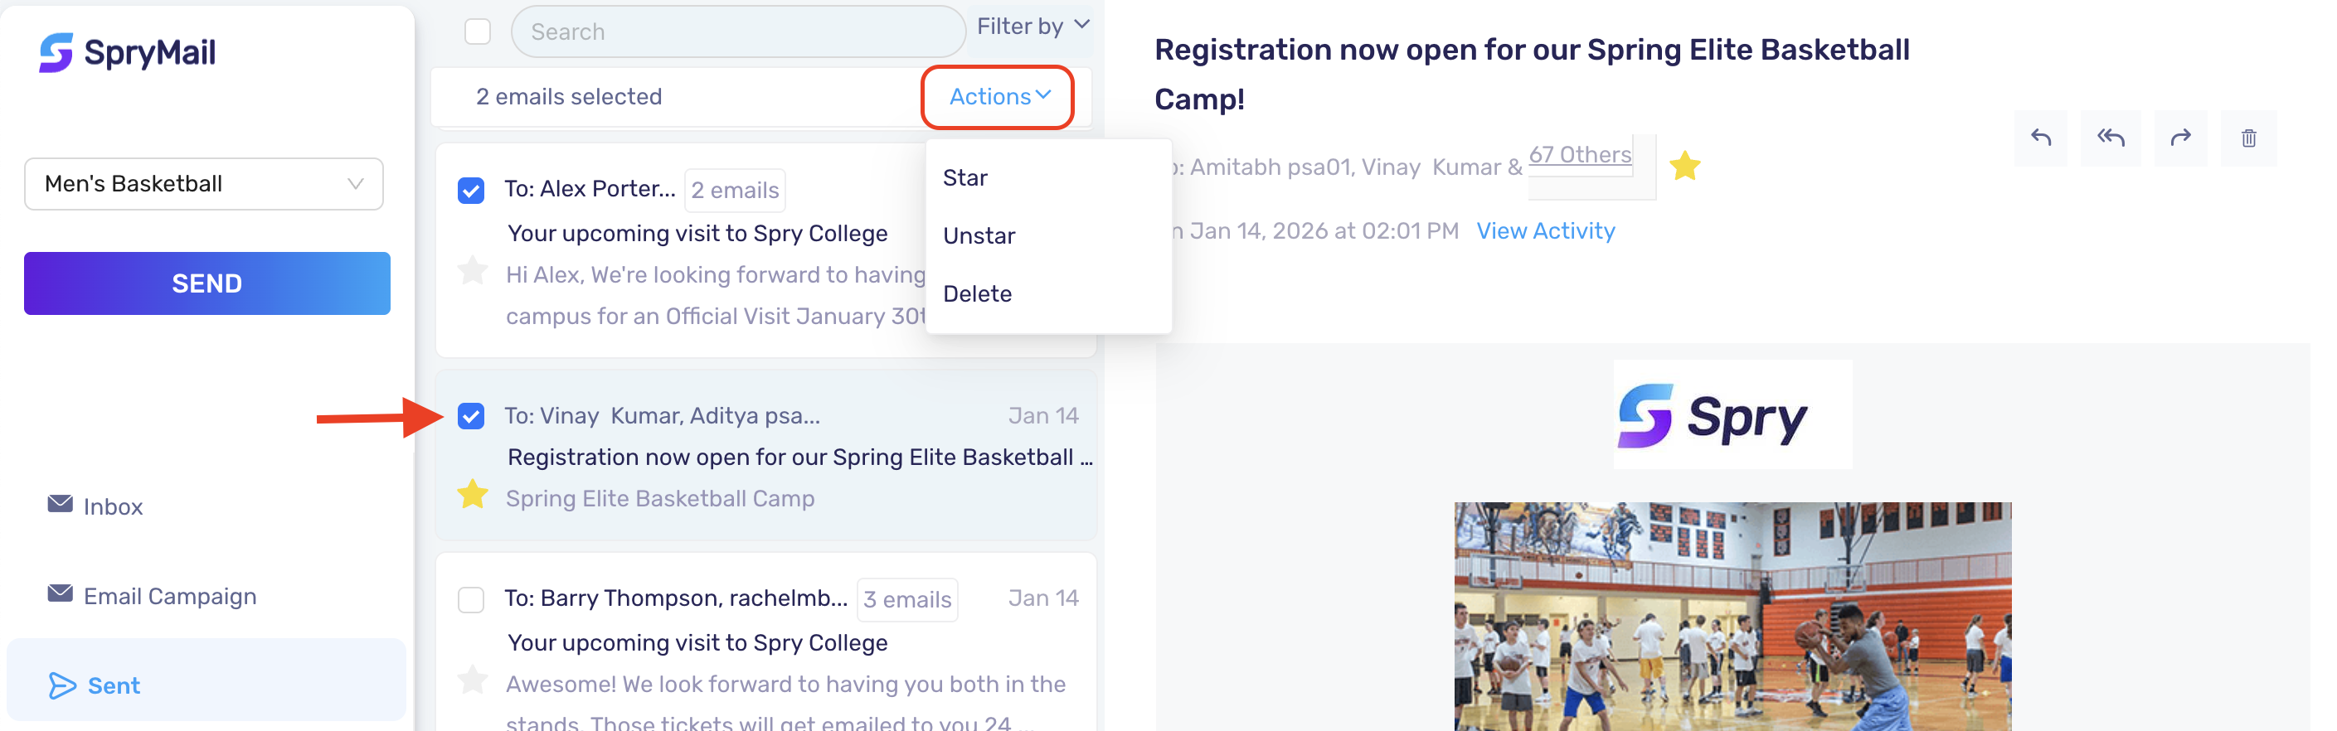The height and width of the screenshot is (731, 2337).
Task: Click the SEND button
Action: coord(206,283)
